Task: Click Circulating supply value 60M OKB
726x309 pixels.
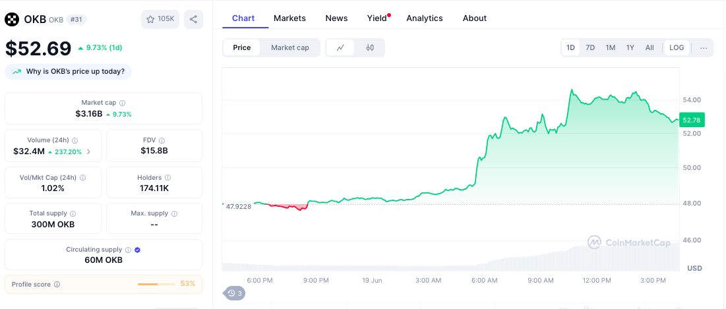Action: [104, 260]
